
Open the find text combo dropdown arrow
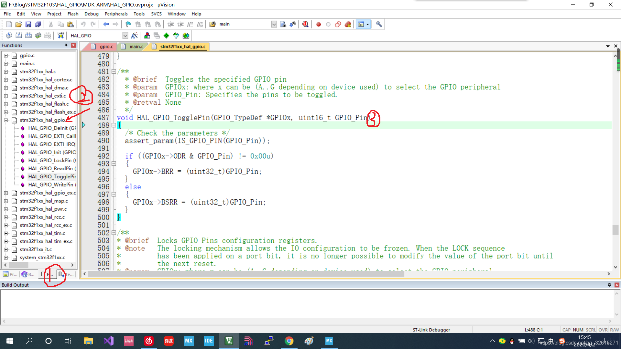point(274,24)
